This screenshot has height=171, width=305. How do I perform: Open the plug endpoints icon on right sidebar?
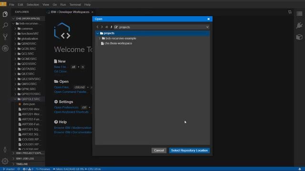tap(299, 25)
